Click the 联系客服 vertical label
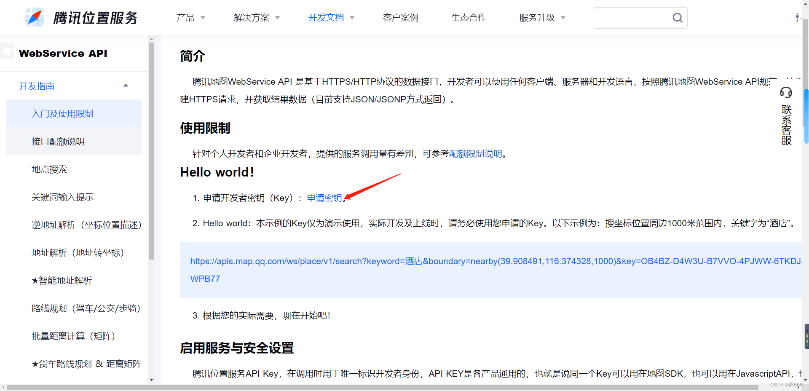Screen dimensions: 809x391 point(786,125)
